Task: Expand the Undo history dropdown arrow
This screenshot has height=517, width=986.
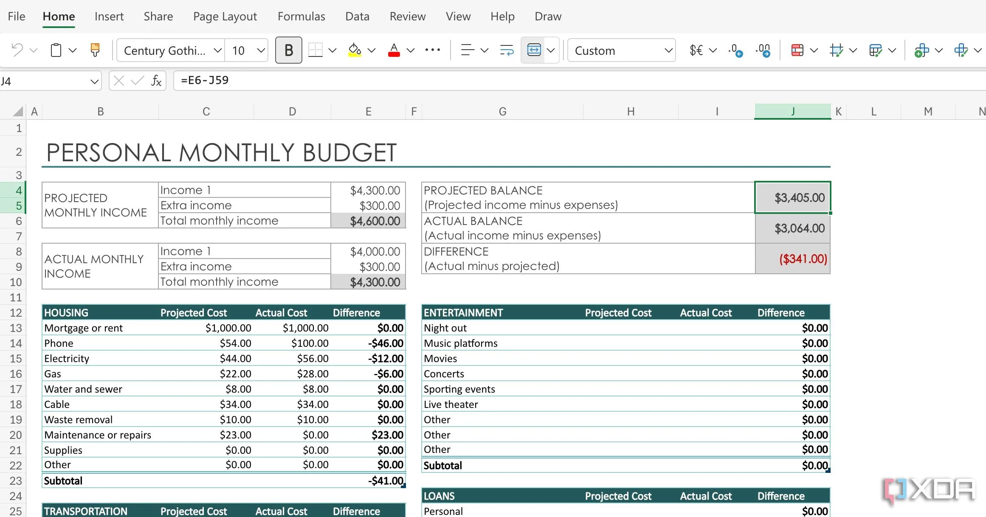Action: pos(34,50)
